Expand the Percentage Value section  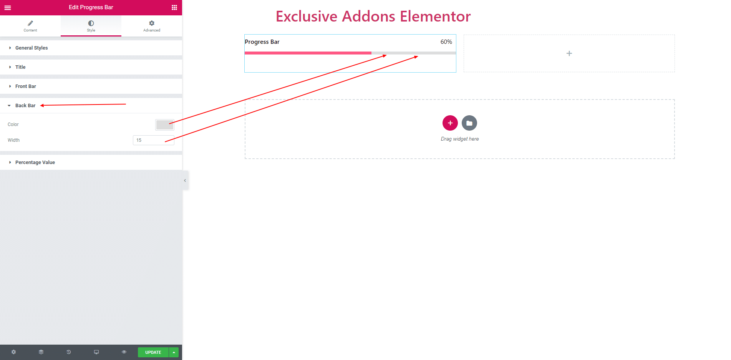coord(91,162)
